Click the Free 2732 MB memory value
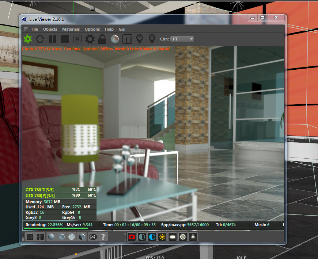Screen dimensions: 318x259 point(76,207)
